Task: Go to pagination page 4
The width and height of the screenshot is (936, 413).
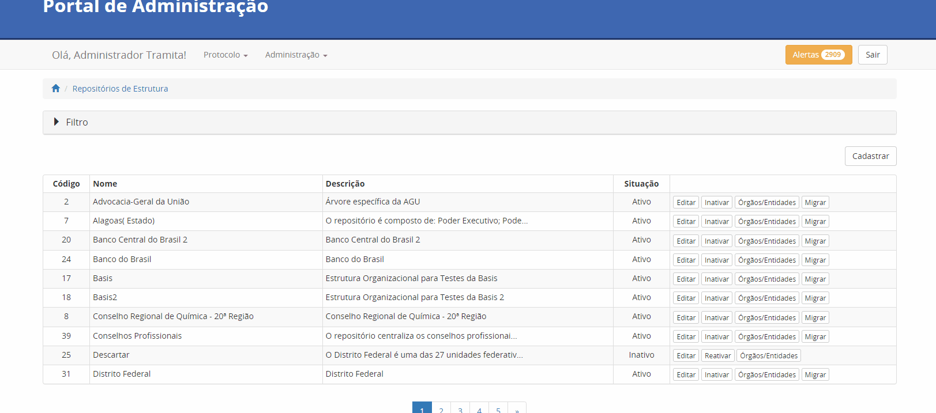Action: [x=479, y=408]
